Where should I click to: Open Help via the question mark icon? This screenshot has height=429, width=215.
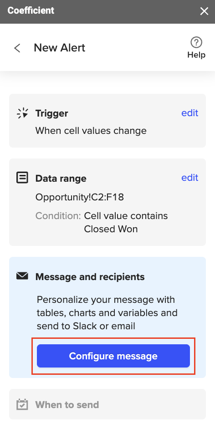[x=196, y=42]
